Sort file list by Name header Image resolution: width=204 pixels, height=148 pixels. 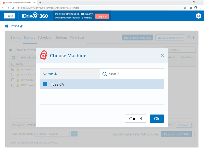21,64
